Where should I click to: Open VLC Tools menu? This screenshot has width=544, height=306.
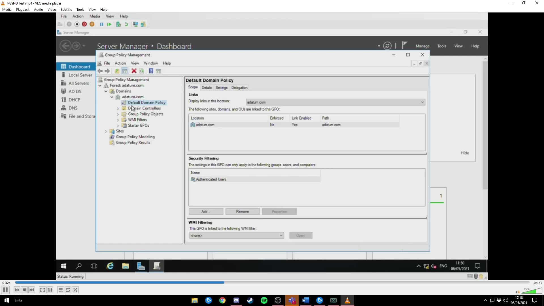(x=80, y=9)
